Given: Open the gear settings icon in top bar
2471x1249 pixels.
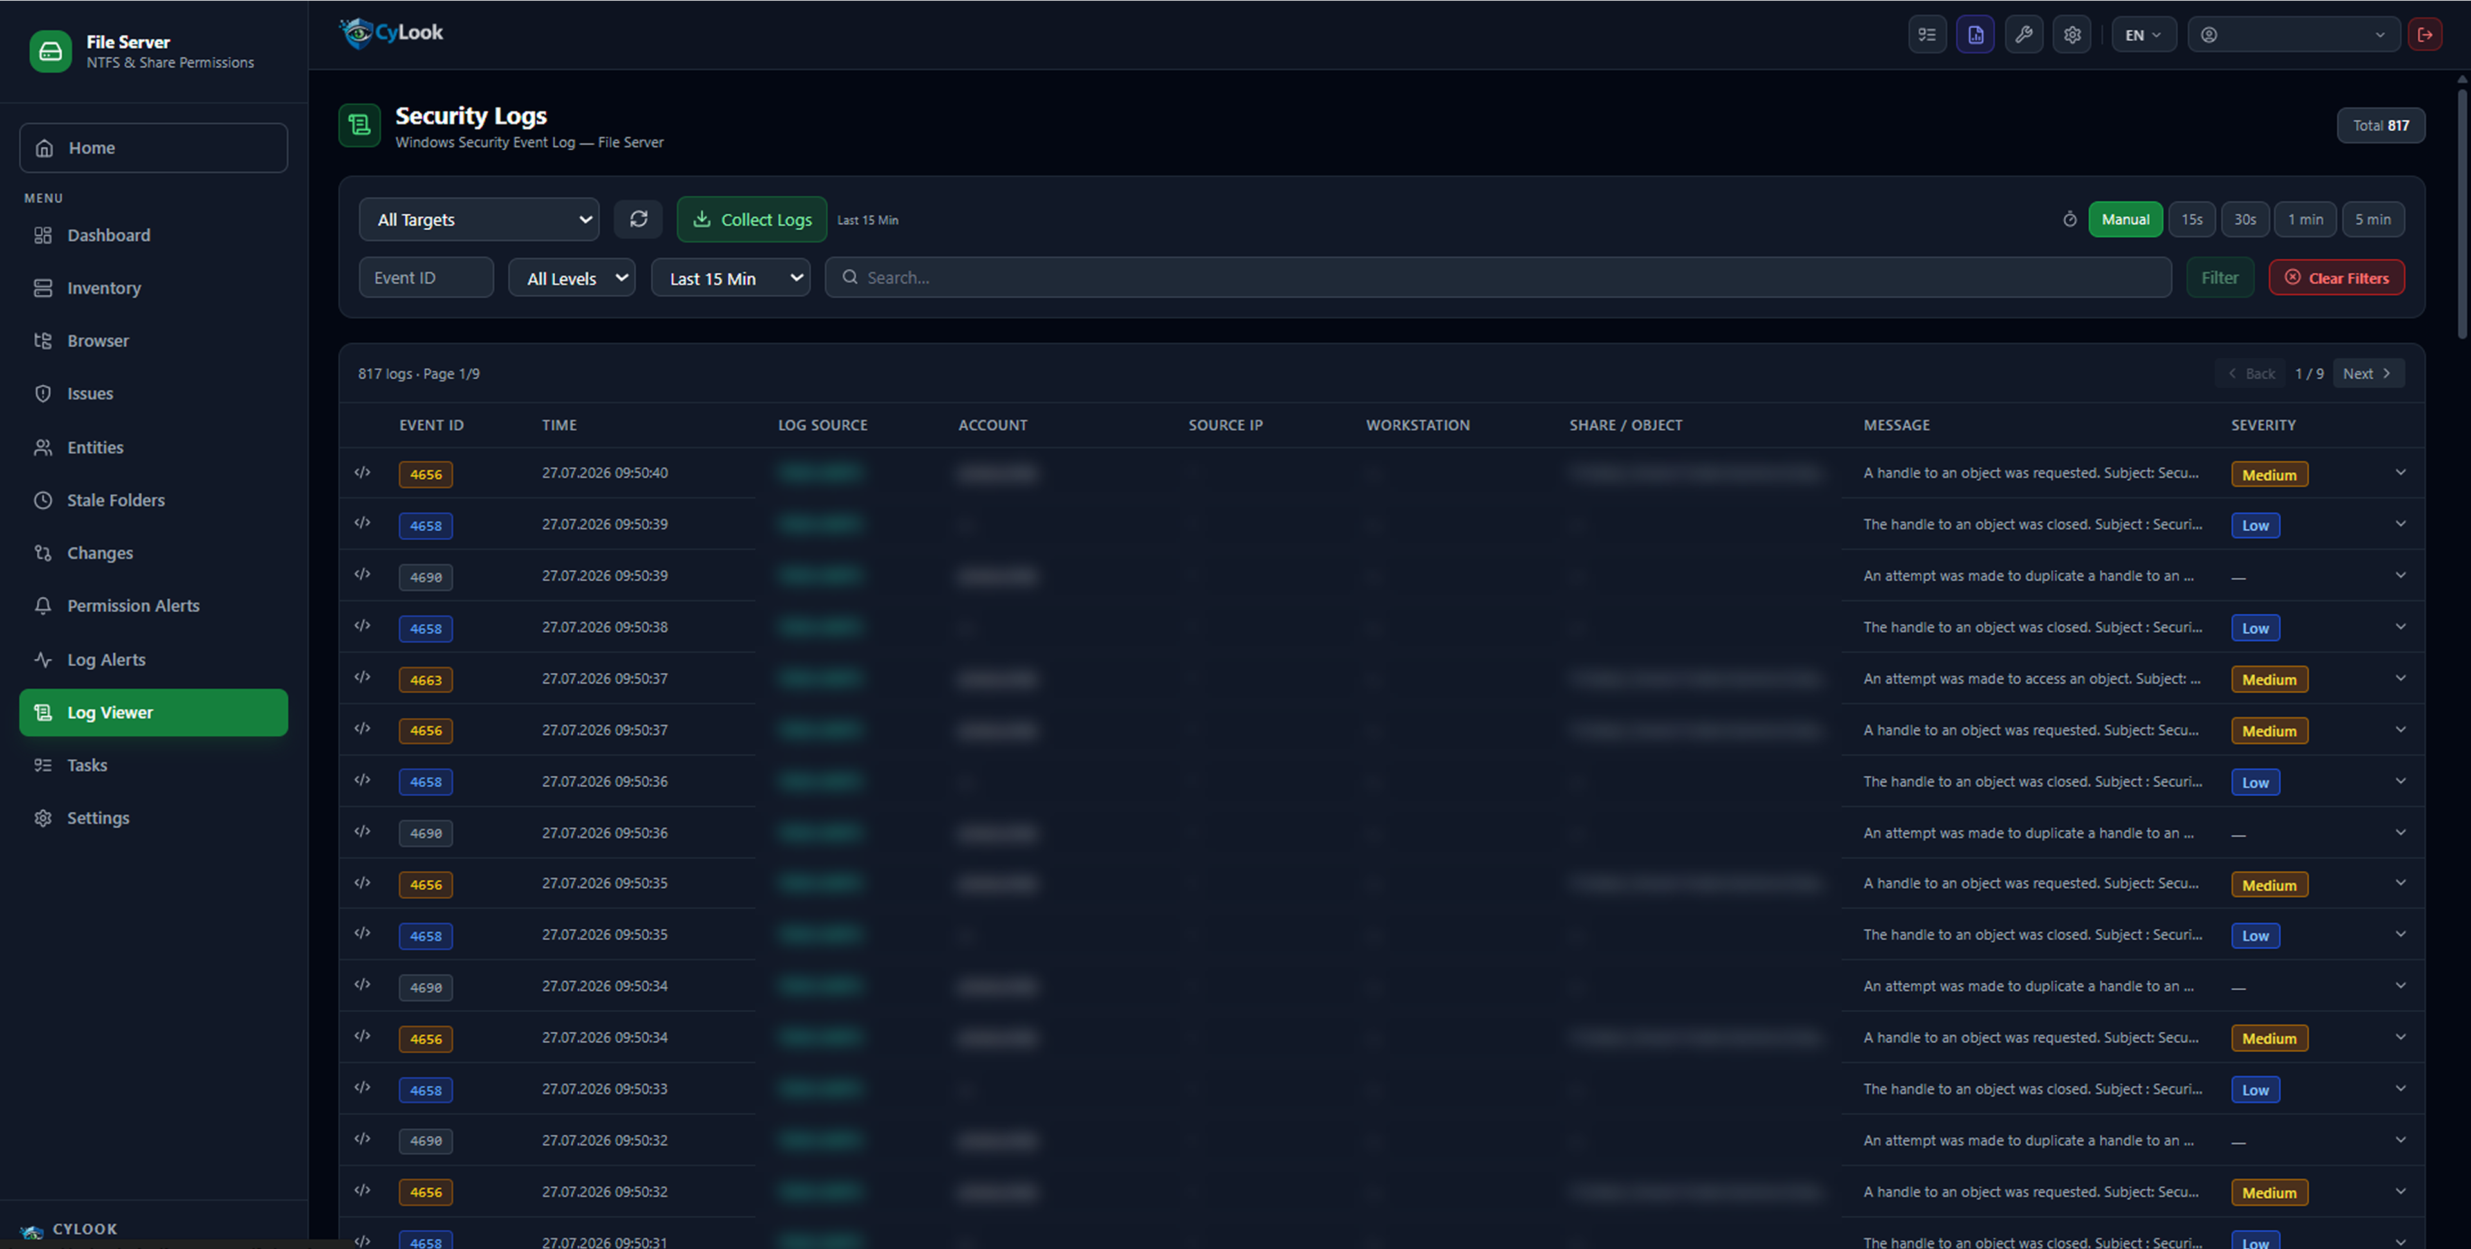Looking at the screenshot, I should point(2072,35).
